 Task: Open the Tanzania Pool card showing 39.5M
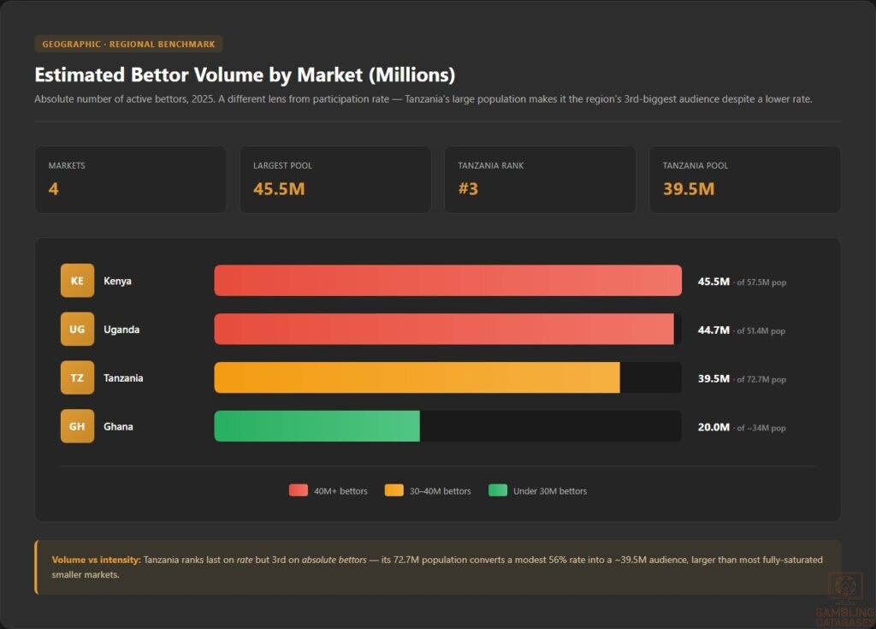pos(745,180)
